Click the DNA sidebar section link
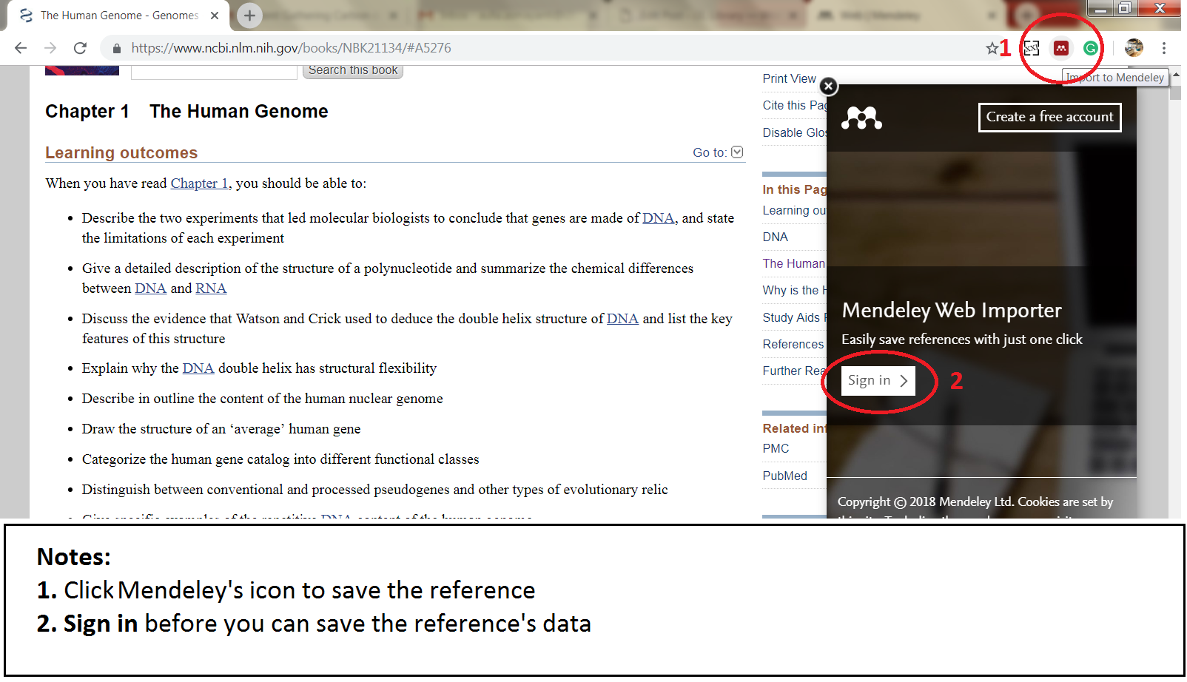Screen dimensions: 1187x682 (776, 237)
